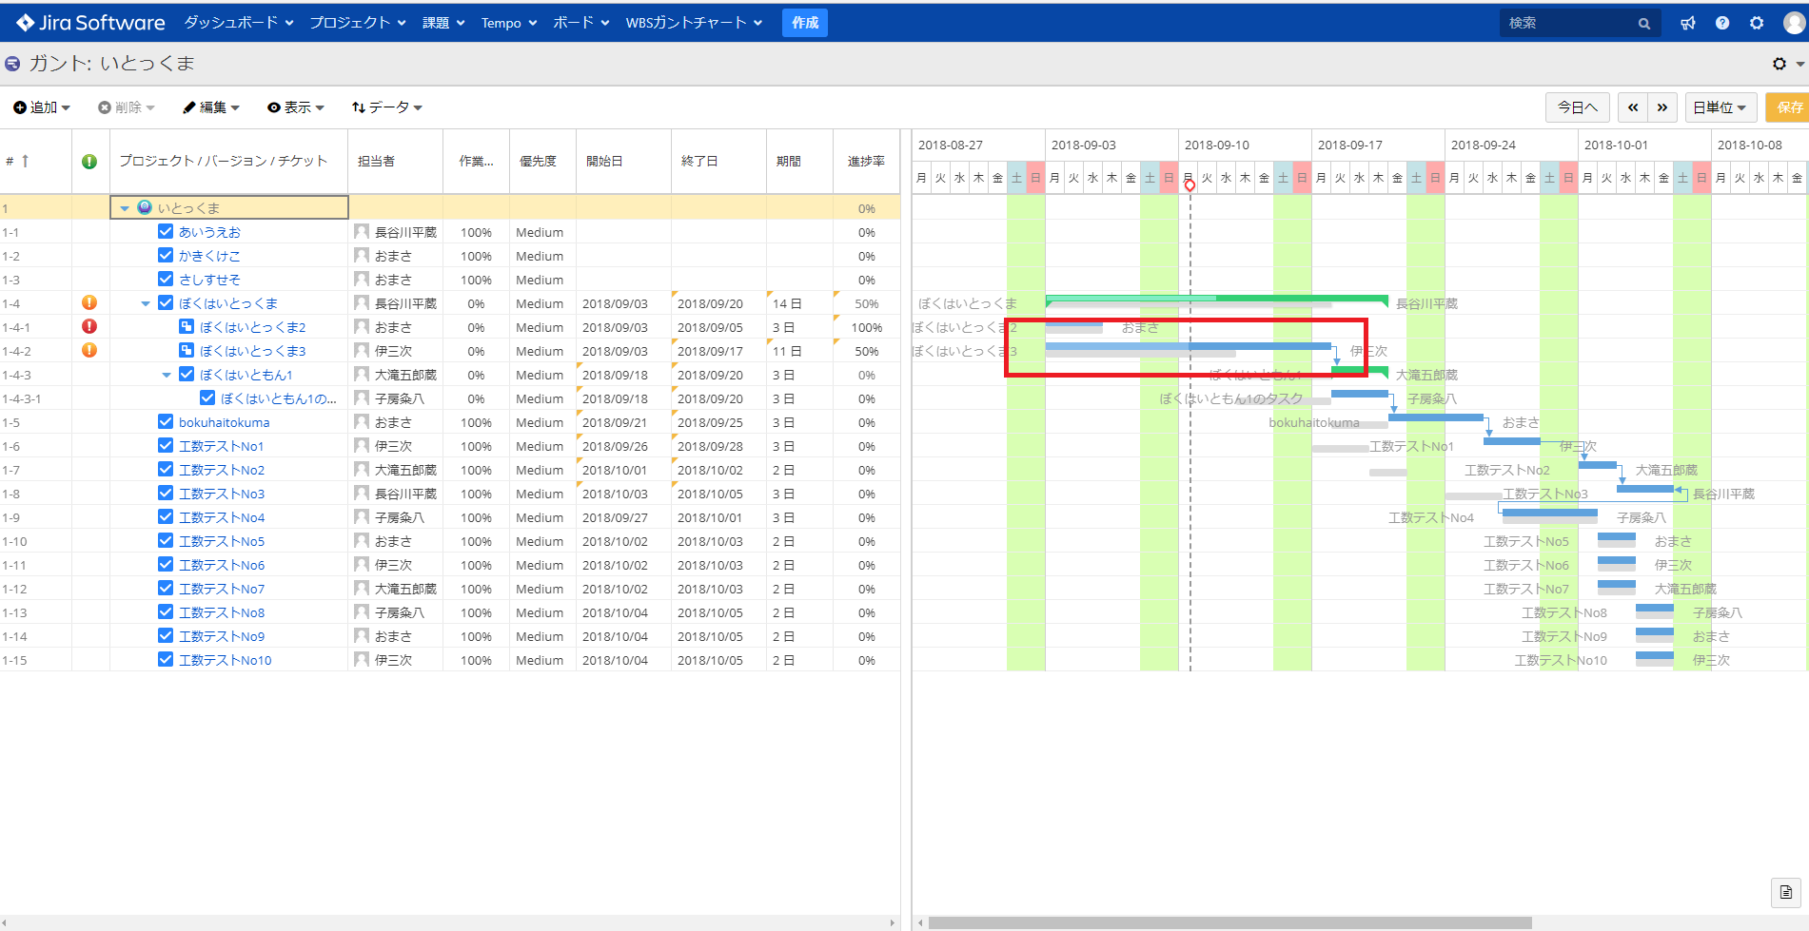Click the sort arrow in the # column
The height and width of the screenshot is (931, 1809).
click(x=25, y=161)
